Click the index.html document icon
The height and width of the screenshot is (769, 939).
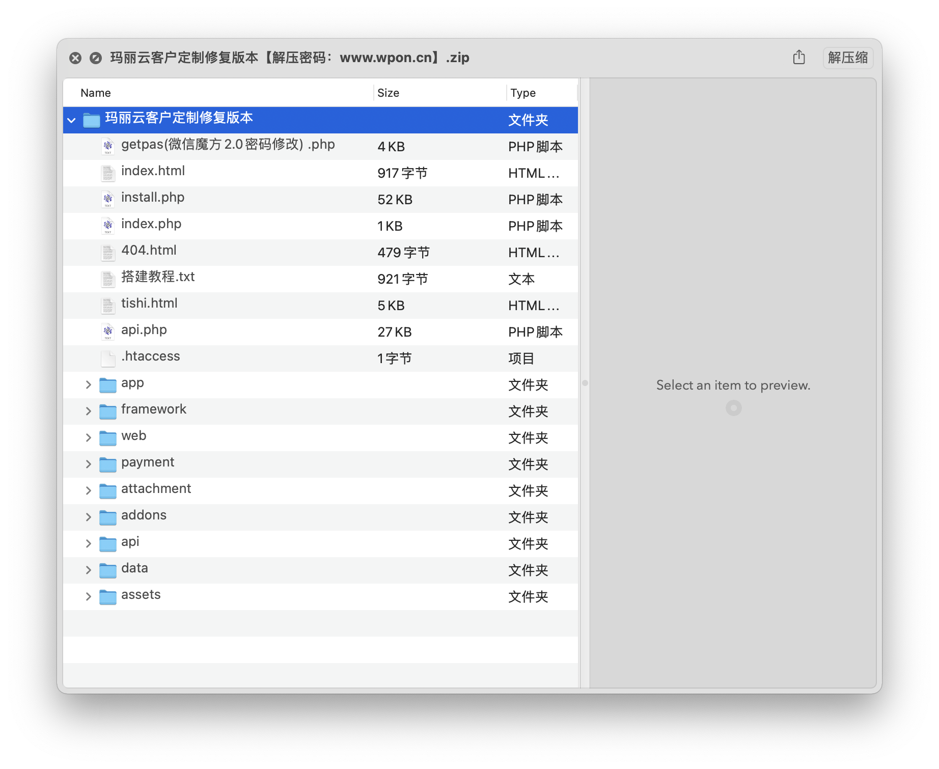pos(107,173)
